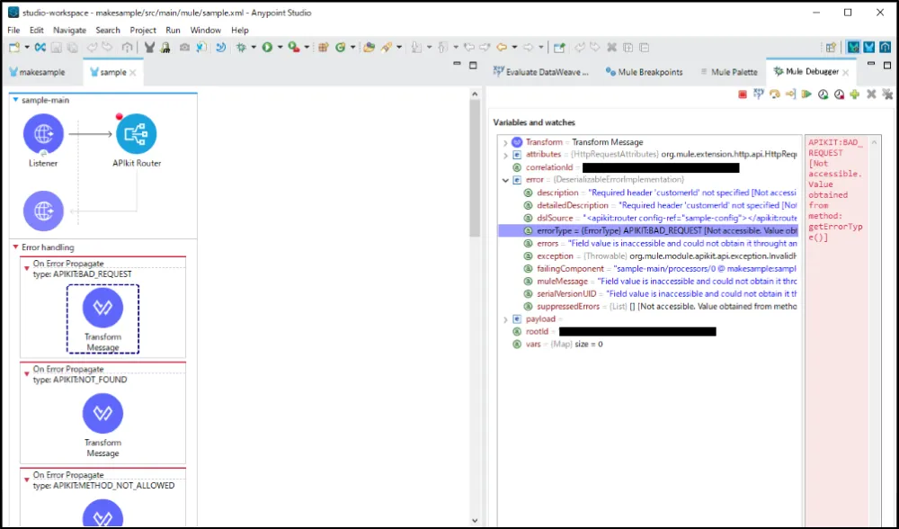This screenshot has width=899, height=529.
Task: Click the API perspective icon at far right
Action: 886,48
